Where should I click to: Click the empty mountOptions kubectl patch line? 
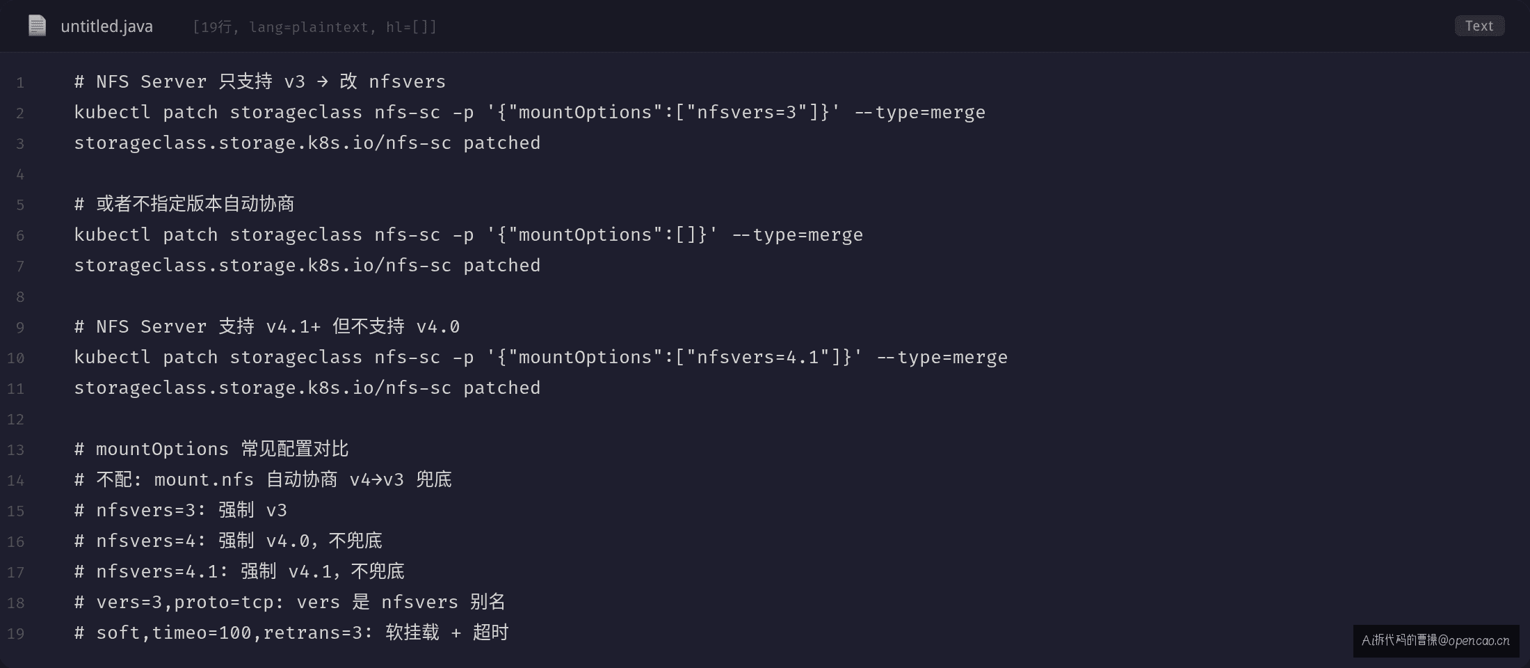[469, 235]
